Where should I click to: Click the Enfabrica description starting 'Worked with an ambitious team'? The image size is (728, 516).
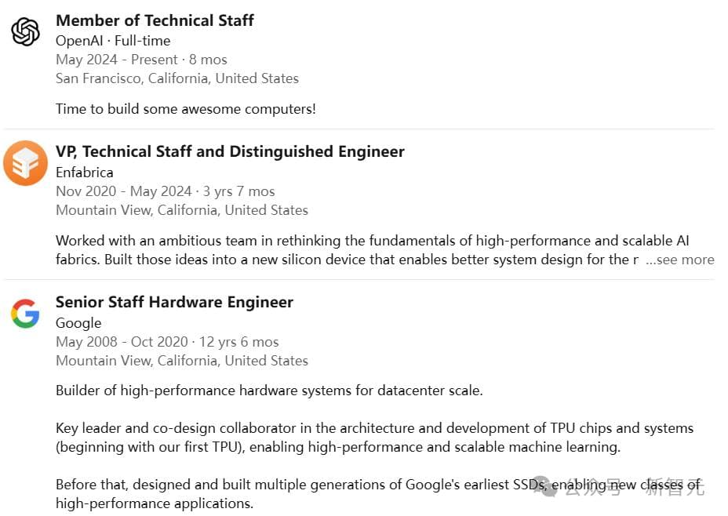tap(345, 250)
